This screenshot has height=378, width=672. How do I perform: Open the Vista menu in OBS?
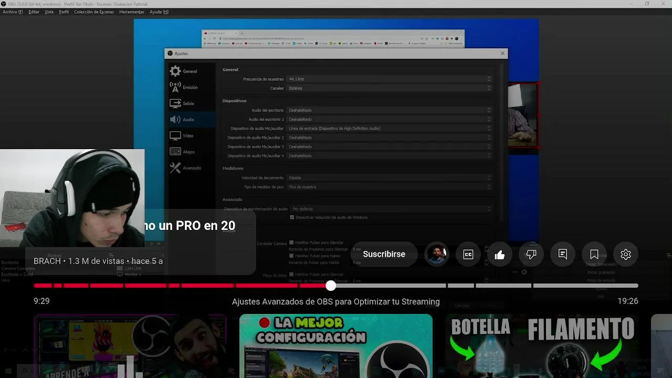49,12
